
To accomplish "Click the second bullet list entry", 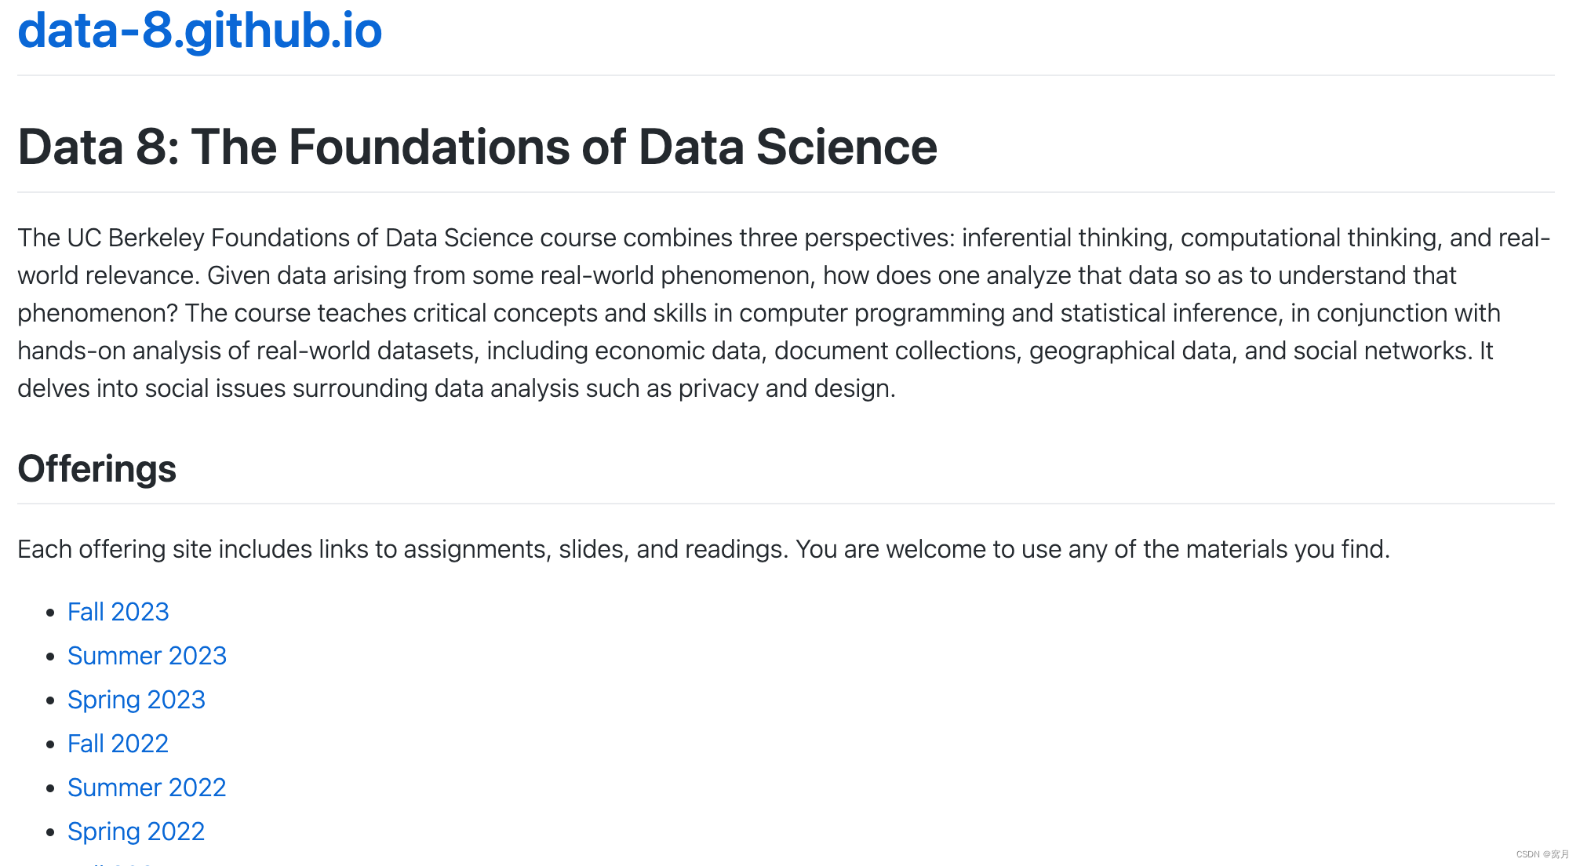I will click(147, 656).
